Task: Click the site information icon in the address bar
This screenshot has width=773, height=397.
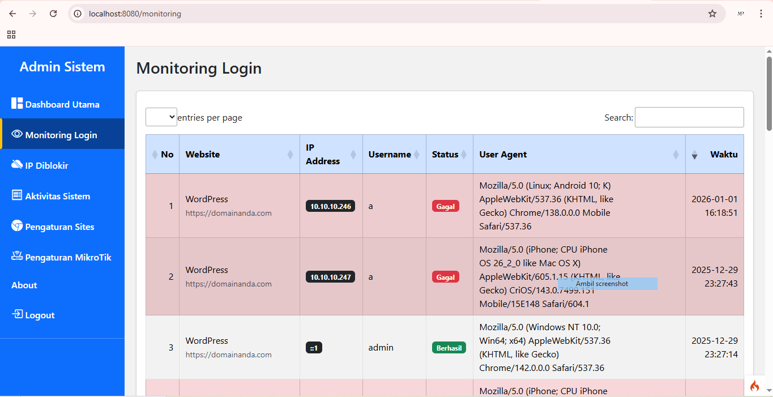Action: coord(78,14)
